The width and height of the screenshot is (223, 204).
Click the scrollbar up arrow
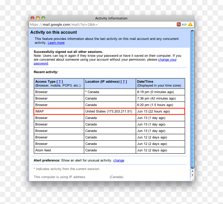point(192,171)
